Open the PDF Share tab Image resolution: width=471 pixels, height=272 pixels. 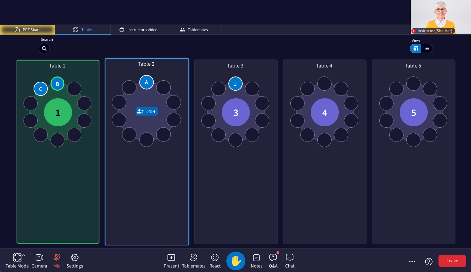[28, 30]
